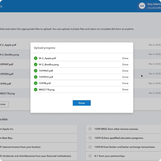Click interest income from your bank(s) checklist item
The image size is (161, 161).
click(x=39, y=147)
